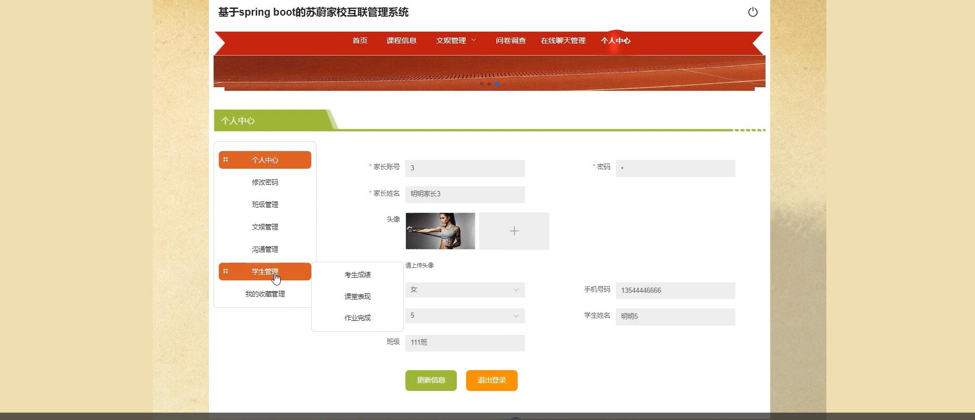Click the 家长账号 input field
This screenshot has width=975, height=420.
[x=465, y=168]
